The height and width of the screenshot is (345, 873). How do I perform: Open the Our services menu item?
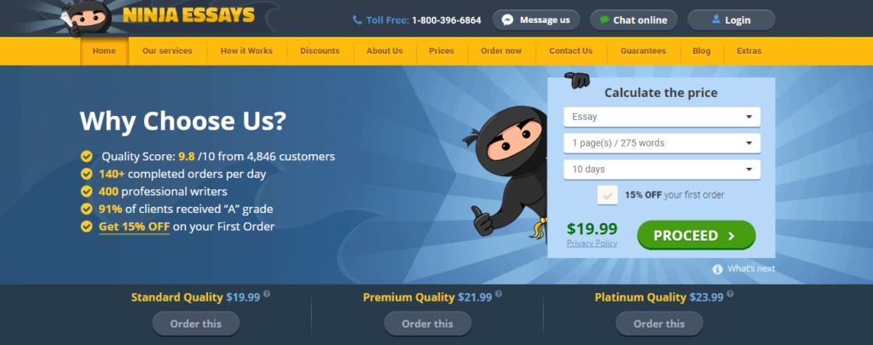tap(167, 51)
